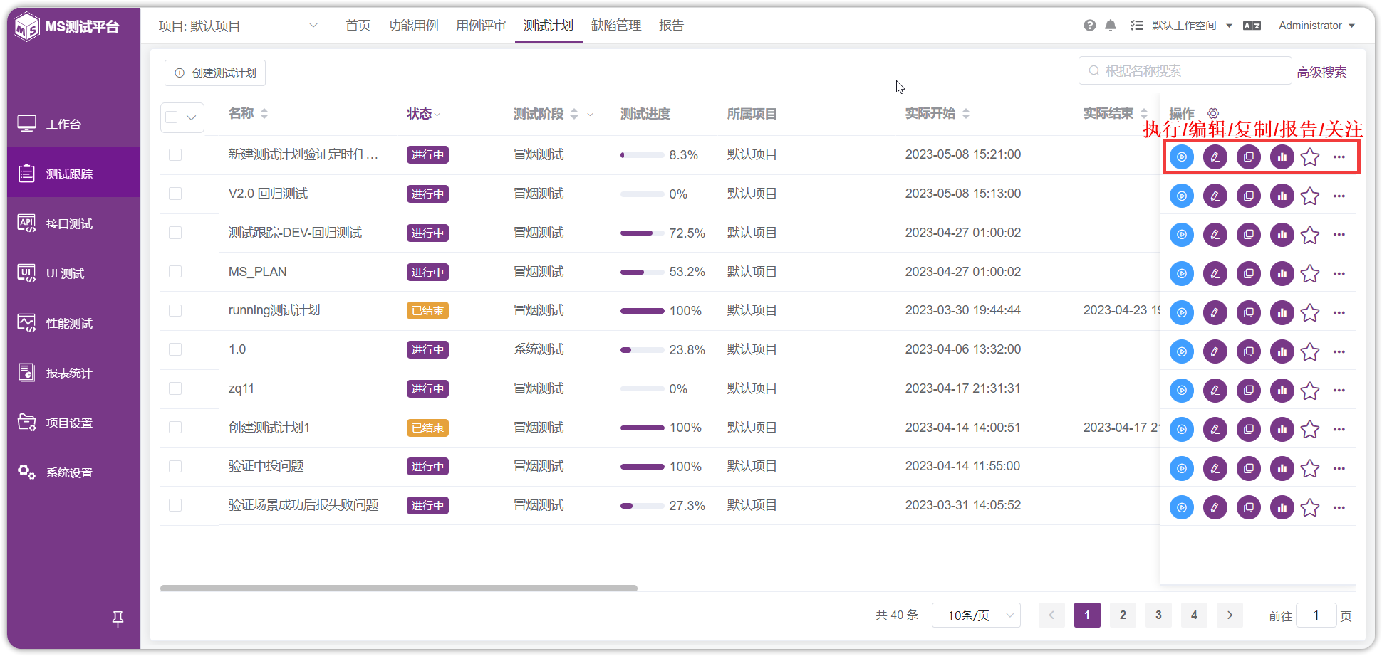Open the help question-mark icon
Screen dimensions: 1382x656
(1089, 26)
